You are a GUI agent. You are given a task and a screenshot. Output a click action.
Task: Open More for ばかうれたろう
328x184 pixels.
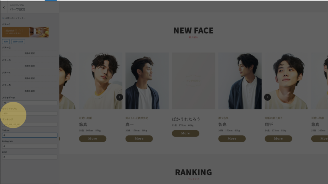point(185,133)
